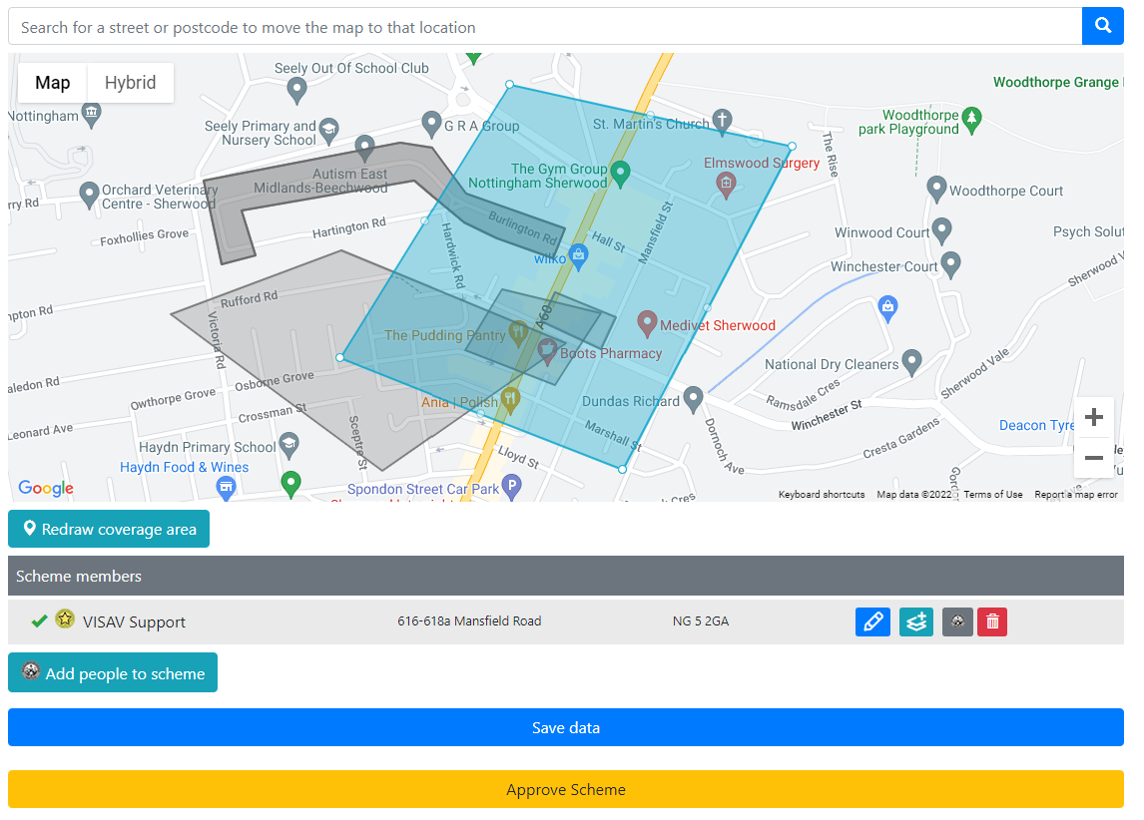Viewport: 1144px width, 820px height.
Task: Zoom in the map with plus button
Action: (1093, 417)
